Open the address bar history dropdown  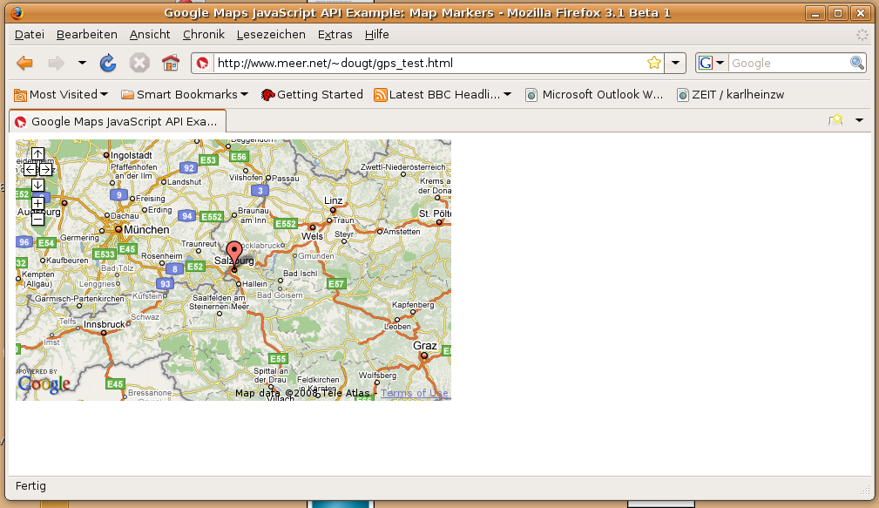pos(675,63)
